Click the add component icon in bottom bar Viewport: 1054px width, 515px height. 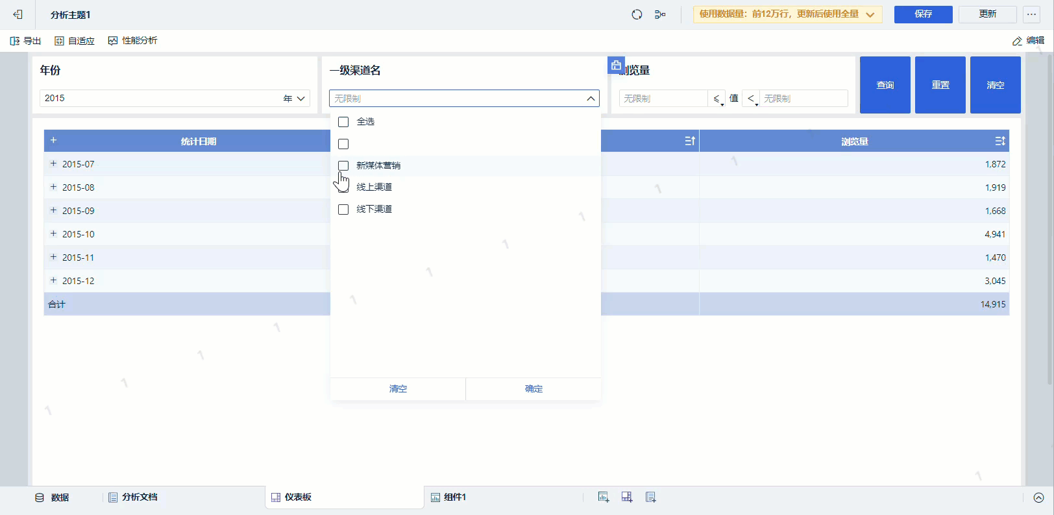(x=603, y=497)
